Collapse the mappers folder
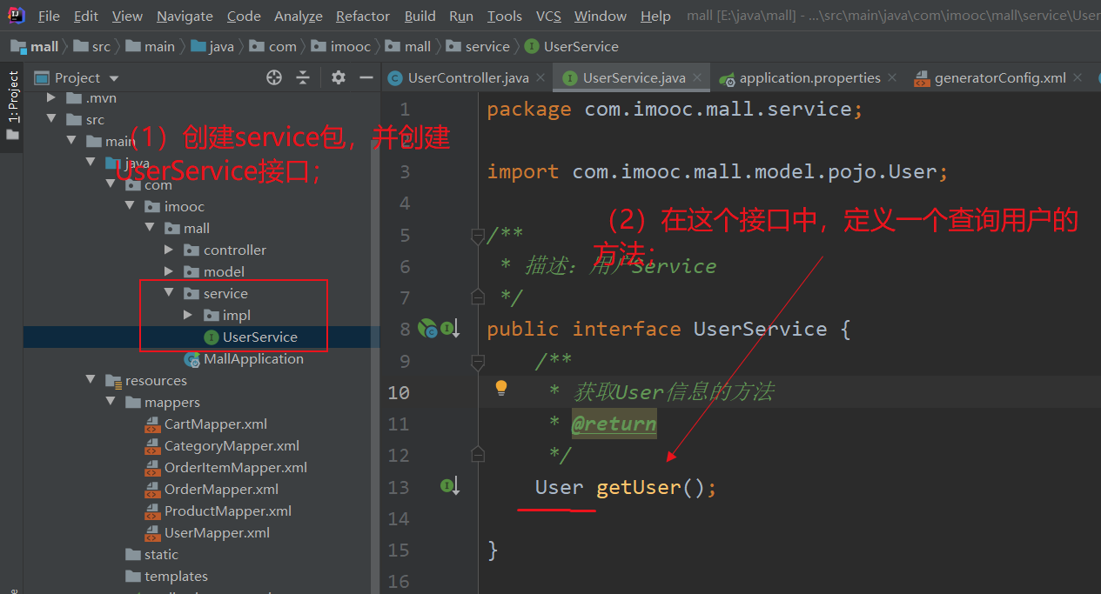This screenshot has width=1101, height=594. [111, 403]
